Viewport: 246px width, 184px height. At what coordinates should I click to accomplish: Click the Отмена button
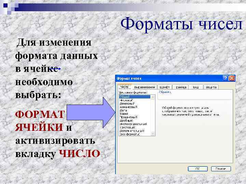pos(221,169)
